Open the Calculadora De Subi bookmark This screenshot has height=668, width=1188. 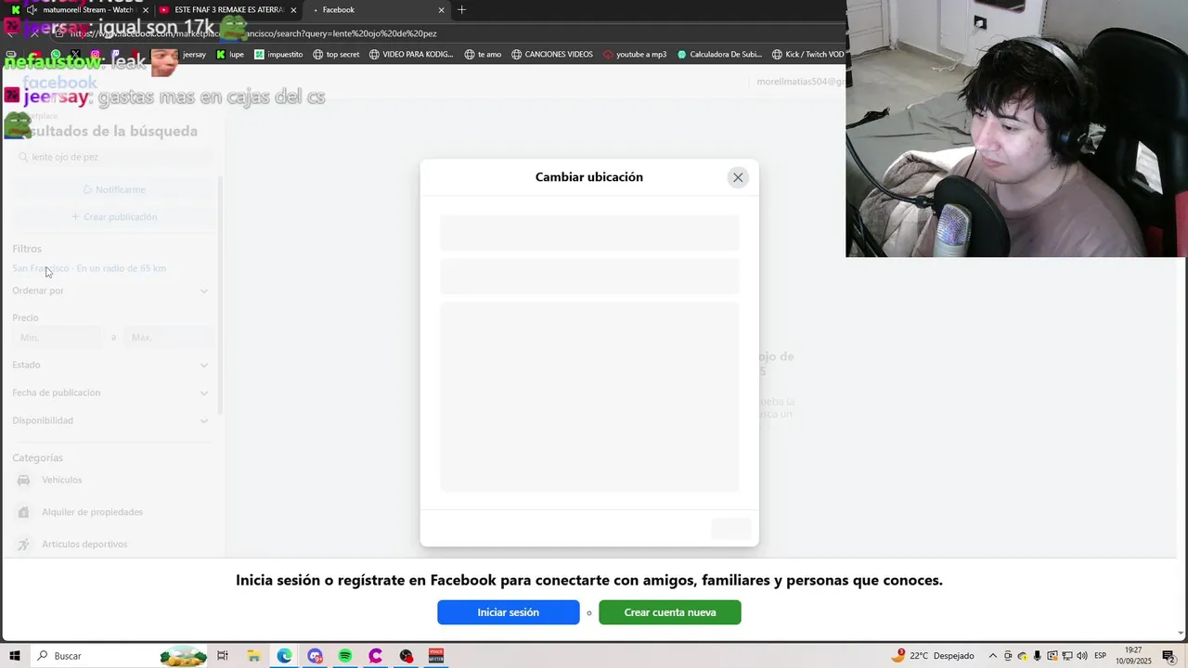(x=719, y=55)
